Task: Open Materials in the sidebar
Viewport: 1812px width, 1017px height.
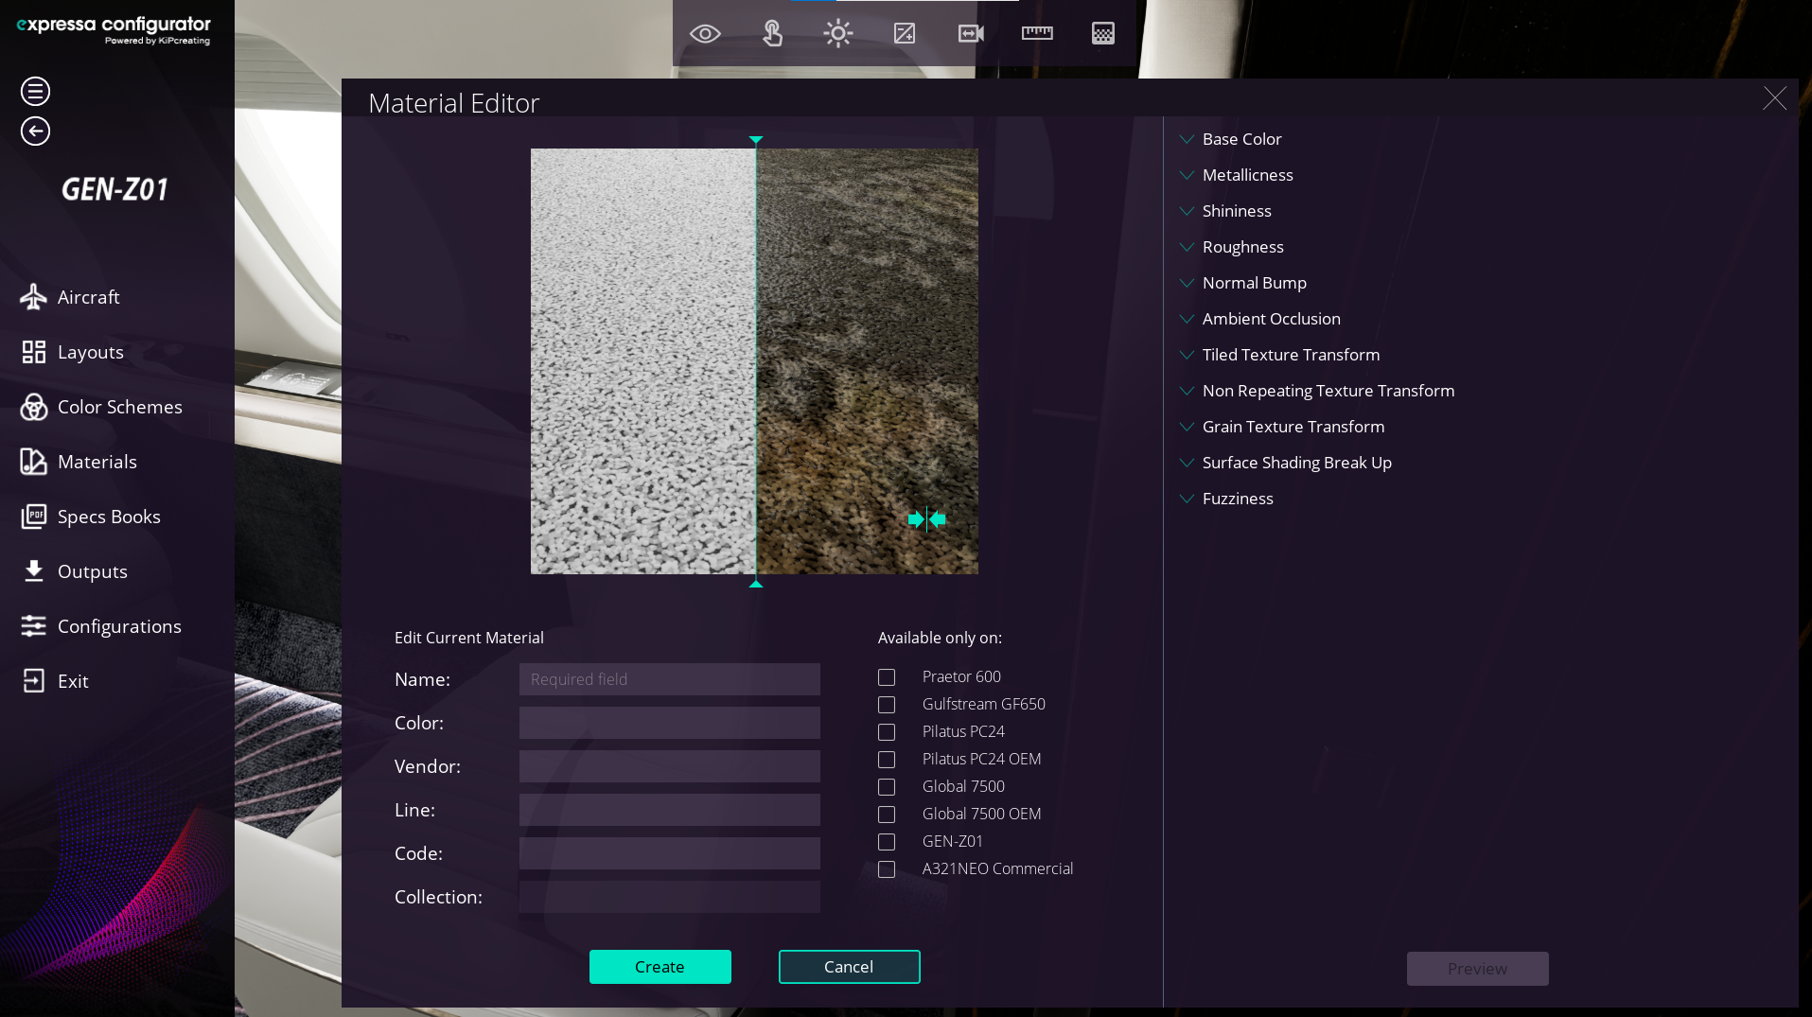Action: click(x=97, y=462)
